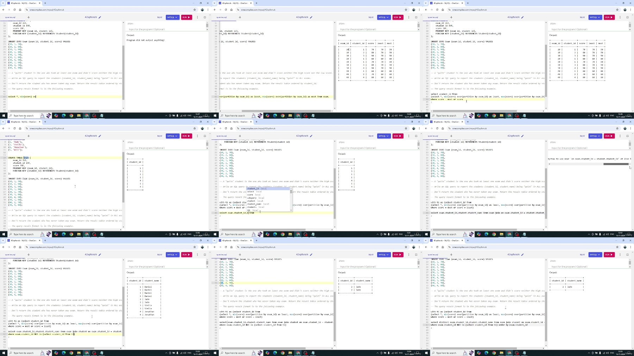This screenshot has height=356, width=634.
Task: Bookmark the page in the top-middle browser window
Action: click(406, 10)
